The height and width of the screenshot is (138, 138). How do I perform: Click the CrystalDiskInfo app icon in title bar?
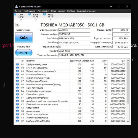pos(17,7)
